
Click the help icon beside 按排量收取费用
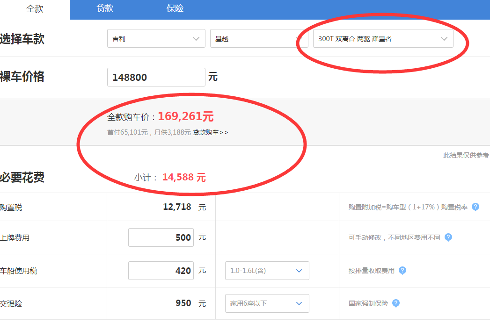pyautogui.click(x=402, y=271)
